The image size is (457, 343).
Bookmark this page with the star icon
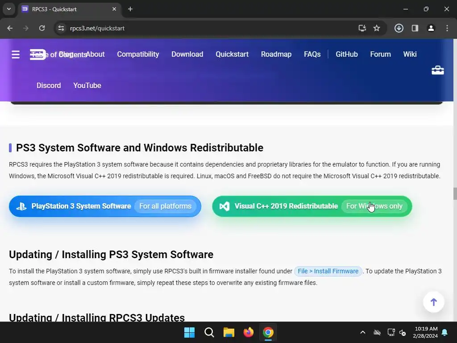pos(377,28)
